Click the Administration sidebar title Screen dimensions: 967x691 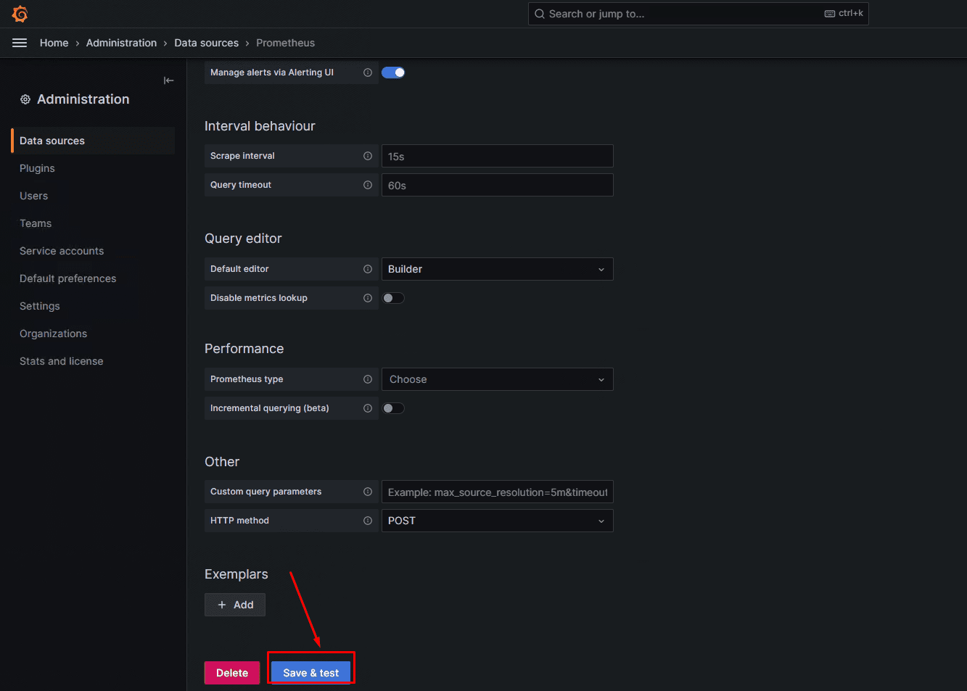pyautogui.click(x=83, y=99)
